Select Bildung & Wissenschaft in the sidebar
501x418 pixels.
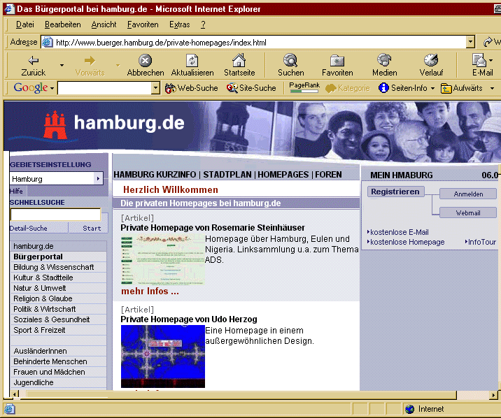point(54,267)
